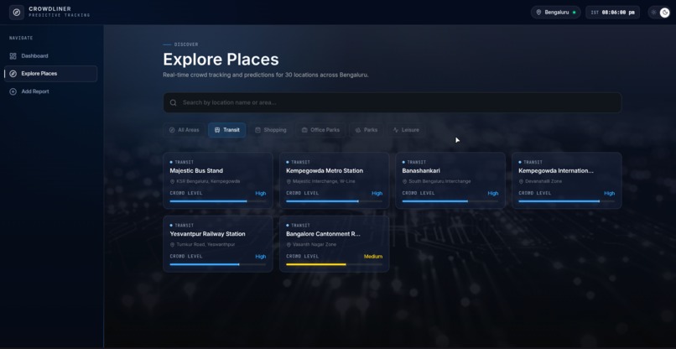The image size is (676, 349).
Task: Click the bus icon on Transit chip
Action: 217,130
